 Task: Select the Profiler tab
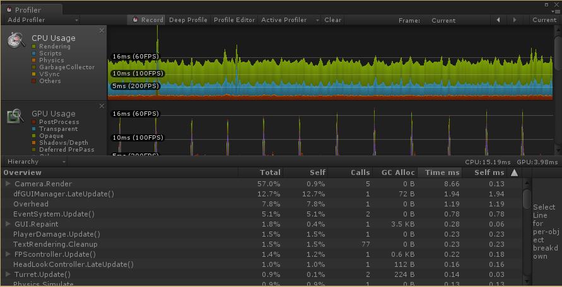click(x=32, y=9)
